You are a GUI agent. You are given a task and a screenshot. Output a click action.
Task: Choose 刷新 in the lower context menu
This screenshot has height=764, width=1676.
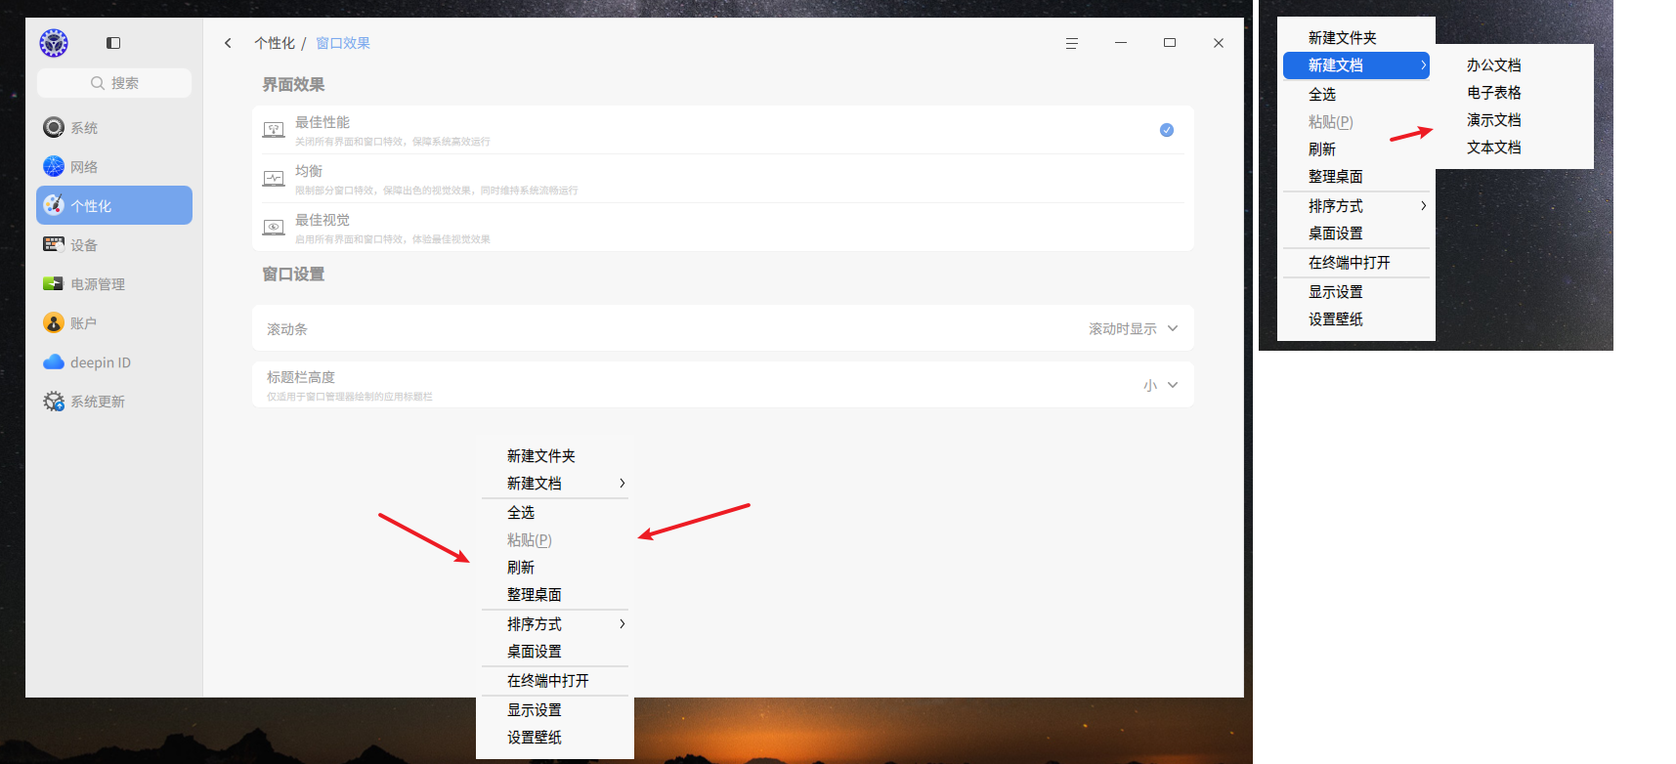coord(555,568)
